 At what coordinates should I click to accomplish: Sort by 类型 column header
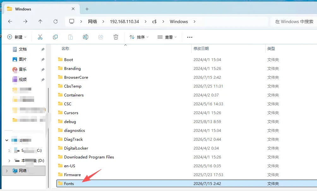(271, 49)
